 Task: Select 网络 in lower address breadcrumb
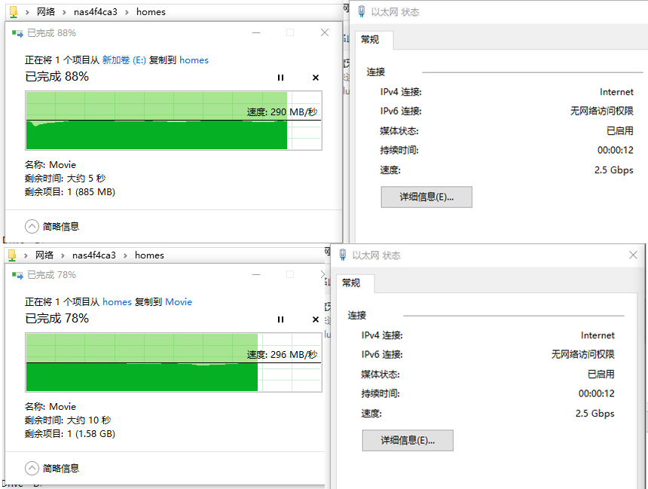pyautogui.click(x=44, y=255)
